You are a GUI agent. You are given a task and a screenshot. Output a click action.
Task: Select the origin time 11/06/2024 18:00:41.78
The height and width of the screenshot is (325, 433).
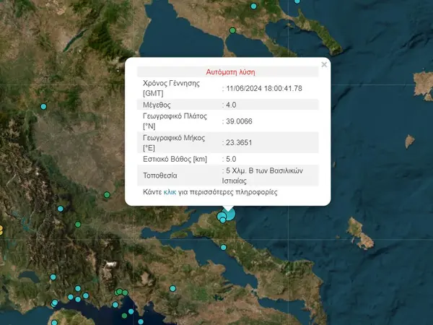263,88
